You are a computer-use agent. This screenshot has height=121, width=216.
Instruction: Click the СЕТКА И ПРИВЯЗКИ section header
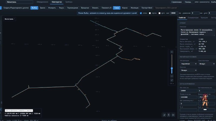point(187,84)
